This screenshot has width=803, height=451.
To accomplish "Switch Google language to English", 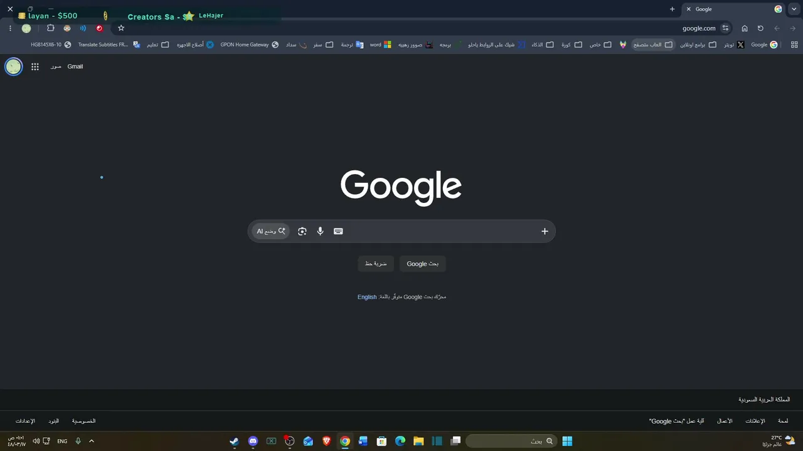I will pyautogui.click(x=367, y=297).
